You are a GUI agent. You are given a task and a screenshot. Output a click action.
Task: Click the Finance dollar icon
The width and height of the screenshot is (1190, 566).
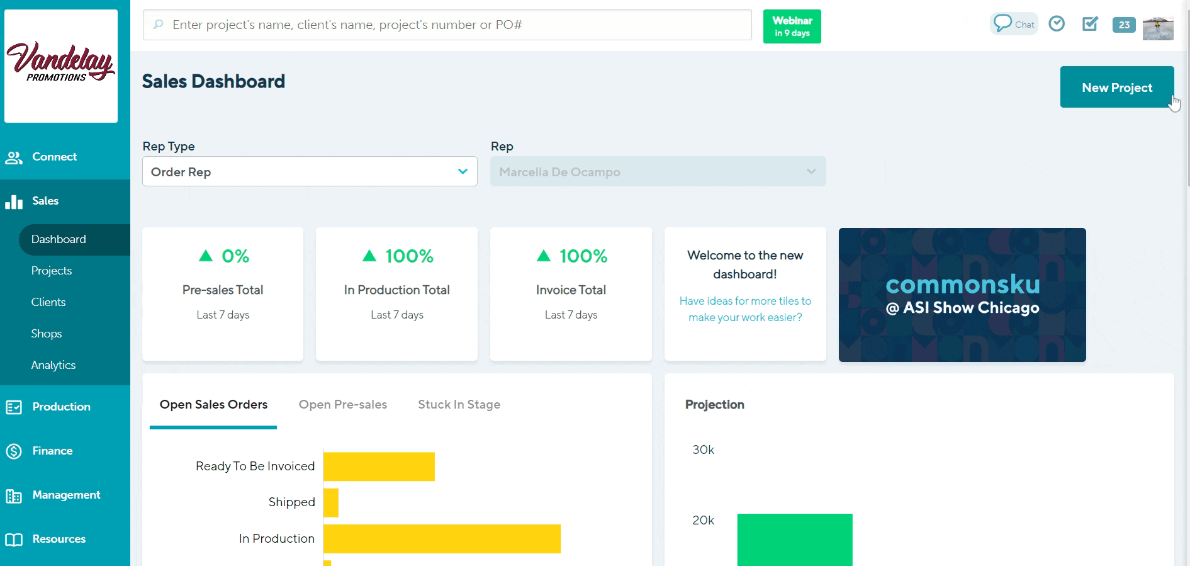click(x=14, y=451)
